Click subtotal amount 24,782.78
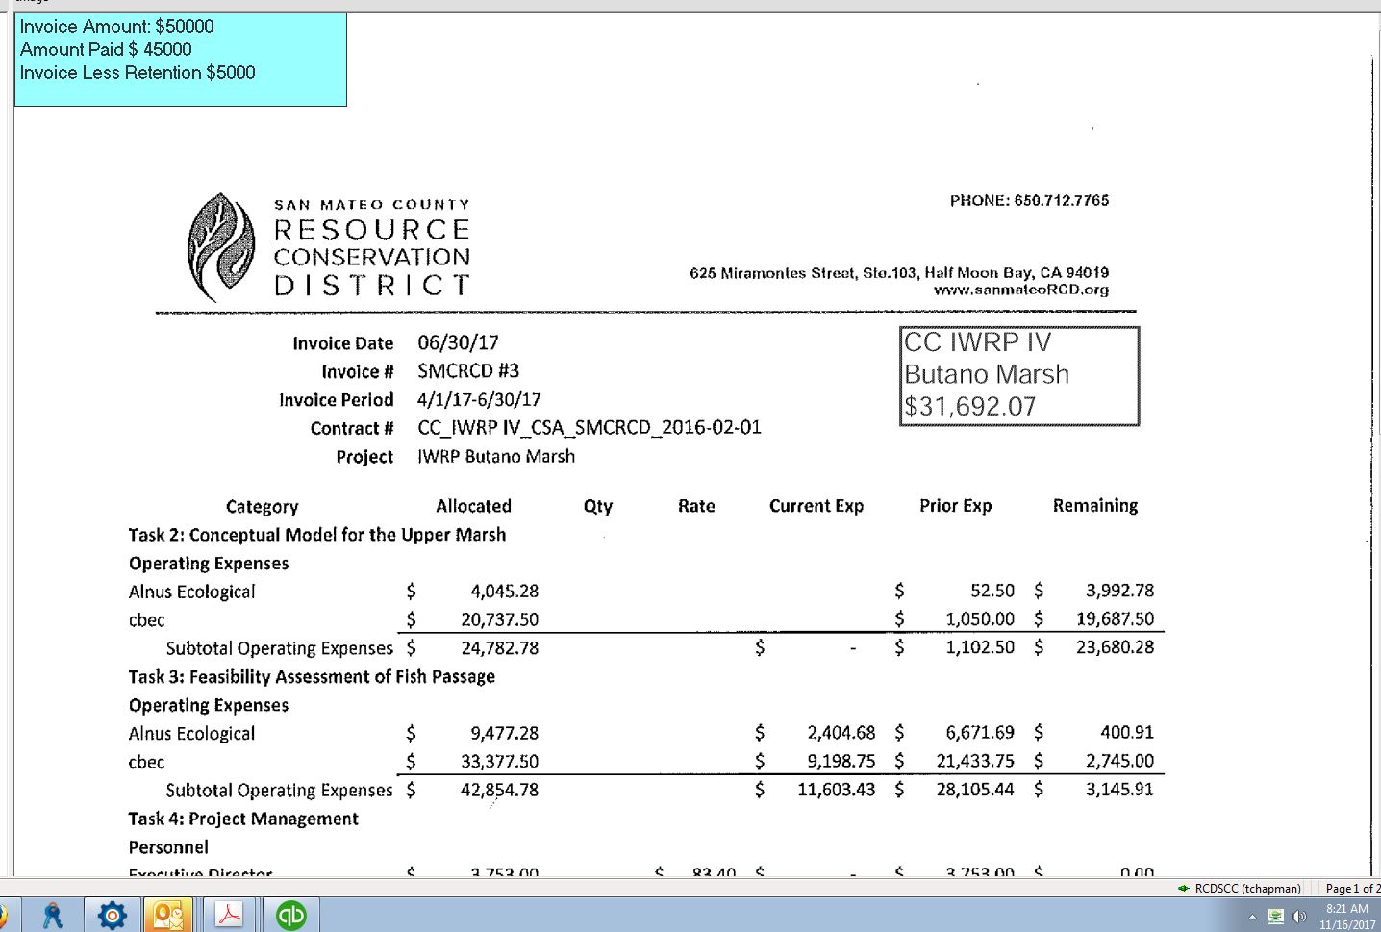1381x932 pixels. coord(499,648)
